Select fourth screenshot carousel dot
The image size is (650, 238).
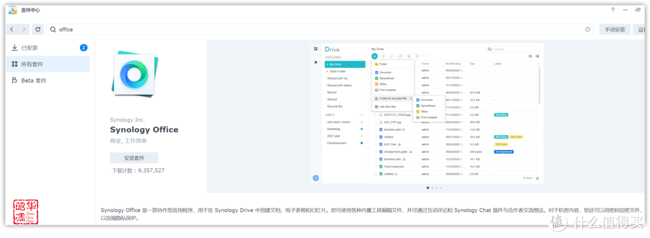click(441, 188)
